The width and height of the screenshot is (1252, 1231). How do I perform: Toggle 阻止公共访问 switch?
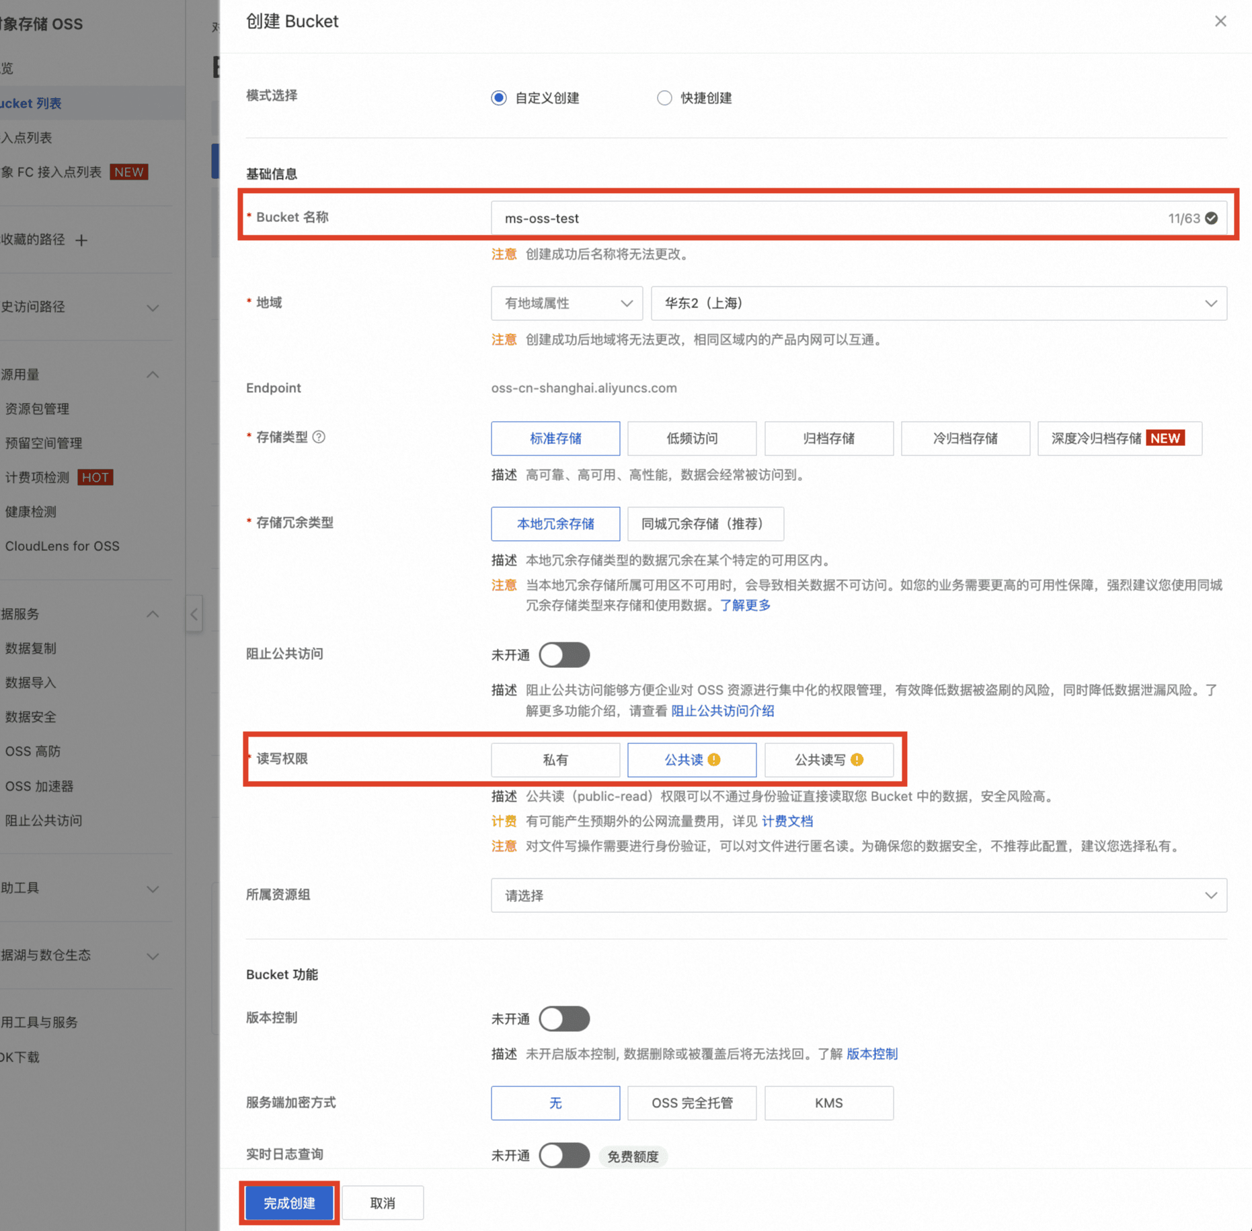tap(564, 655)
